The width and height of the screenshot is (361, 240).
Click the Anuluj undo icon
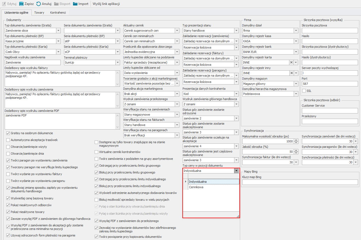[39, 4]
